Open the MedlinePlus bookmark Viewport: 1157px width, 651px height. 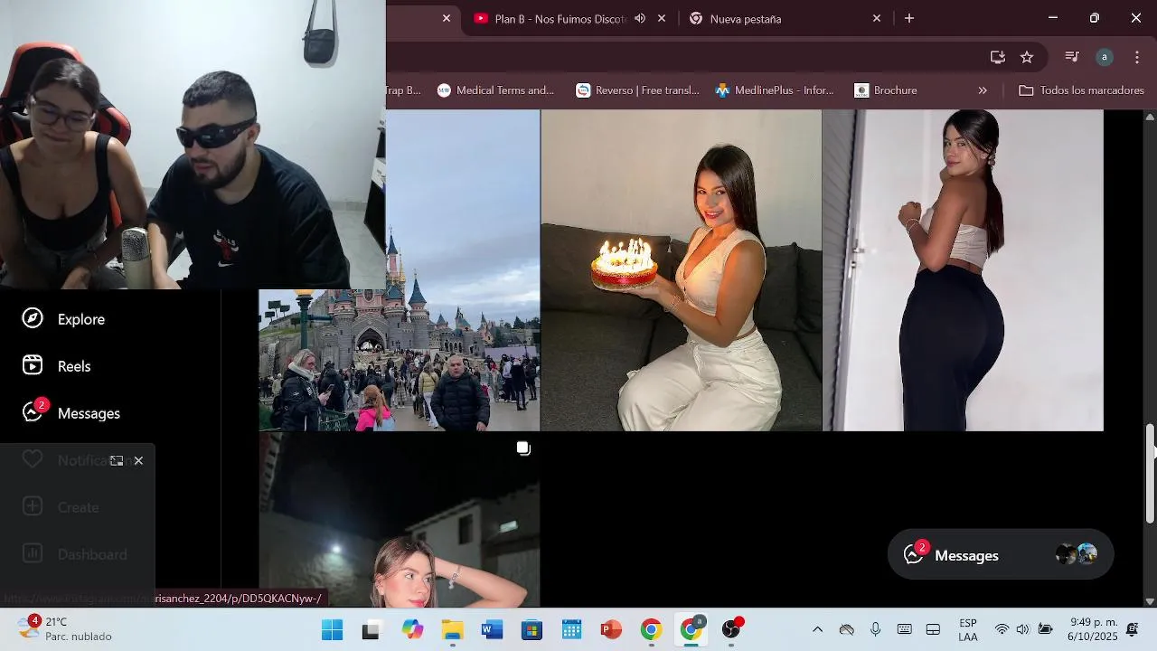(x=775, y=90)
